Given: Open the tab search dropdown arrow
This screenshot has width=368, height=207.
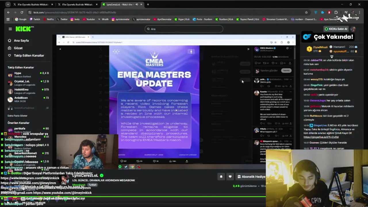Looking at the screenshot, I should 8,4.
